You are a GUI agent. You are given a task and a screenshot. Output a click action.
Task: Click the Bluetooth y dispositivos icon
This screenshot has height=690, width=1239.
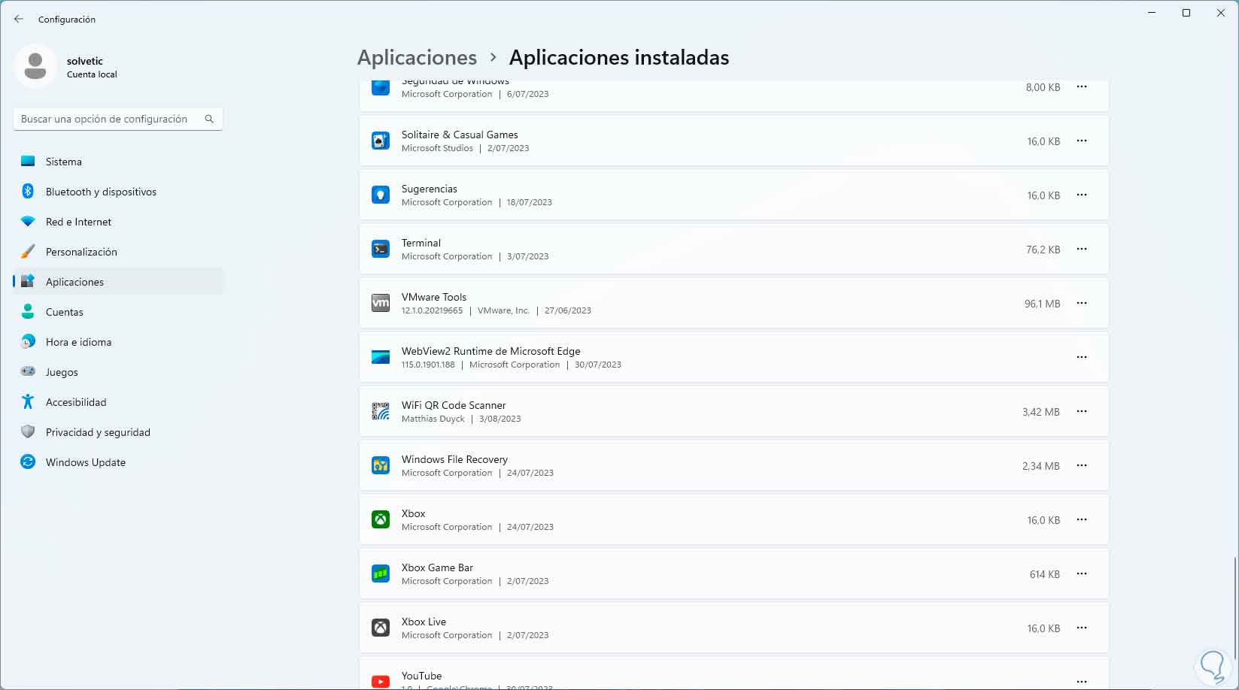[28, 192]
